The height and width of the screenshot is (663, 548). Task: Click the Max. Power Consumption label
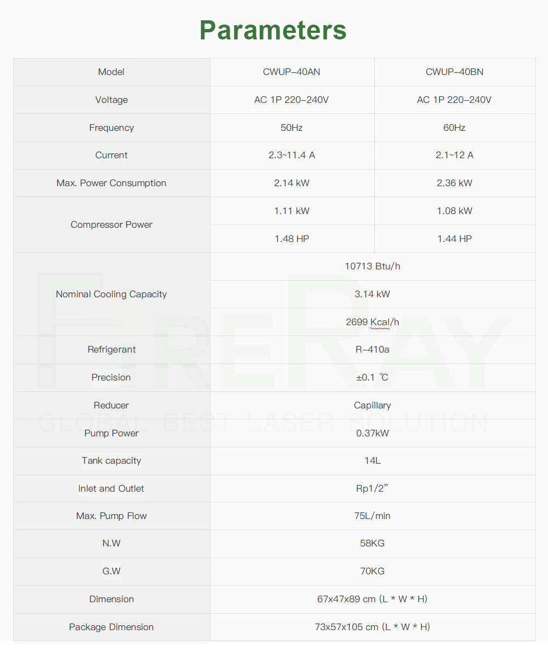(111, 183)
